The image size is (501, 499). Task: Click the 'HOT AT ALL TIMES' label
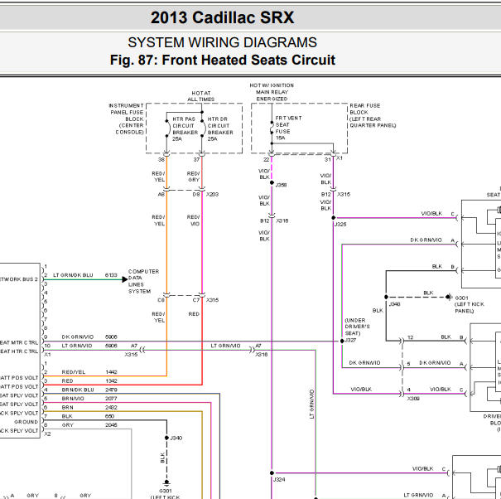(x=200, y=96)
